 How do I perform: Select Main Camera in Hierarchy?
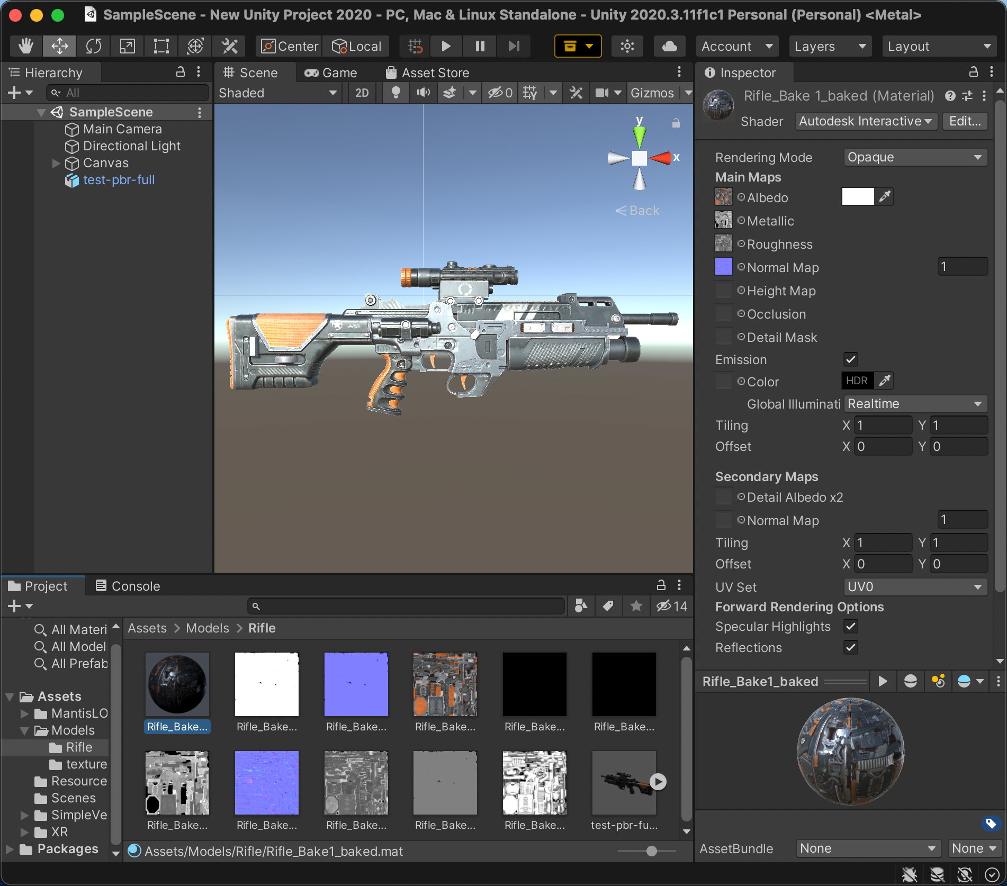[122, 129]
